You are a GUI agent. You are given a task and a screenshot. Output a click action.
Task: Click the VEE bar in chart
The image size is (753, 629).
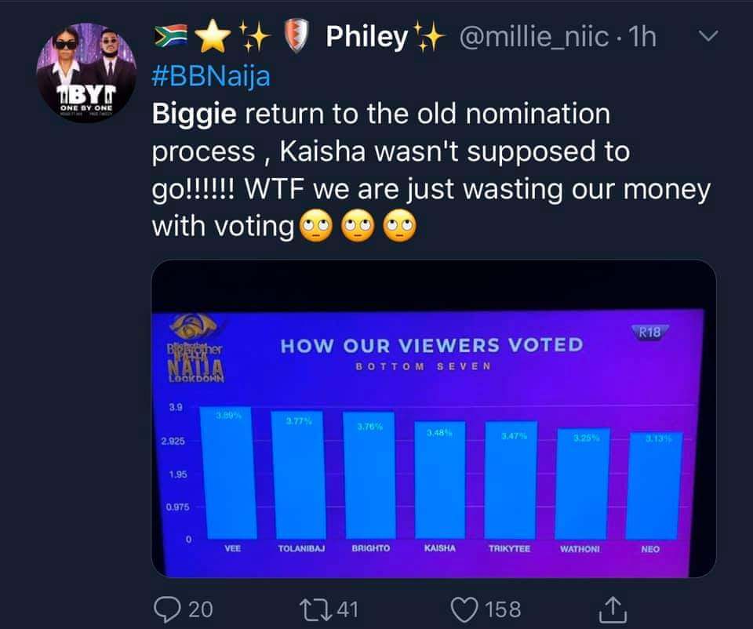pos(228,473)
